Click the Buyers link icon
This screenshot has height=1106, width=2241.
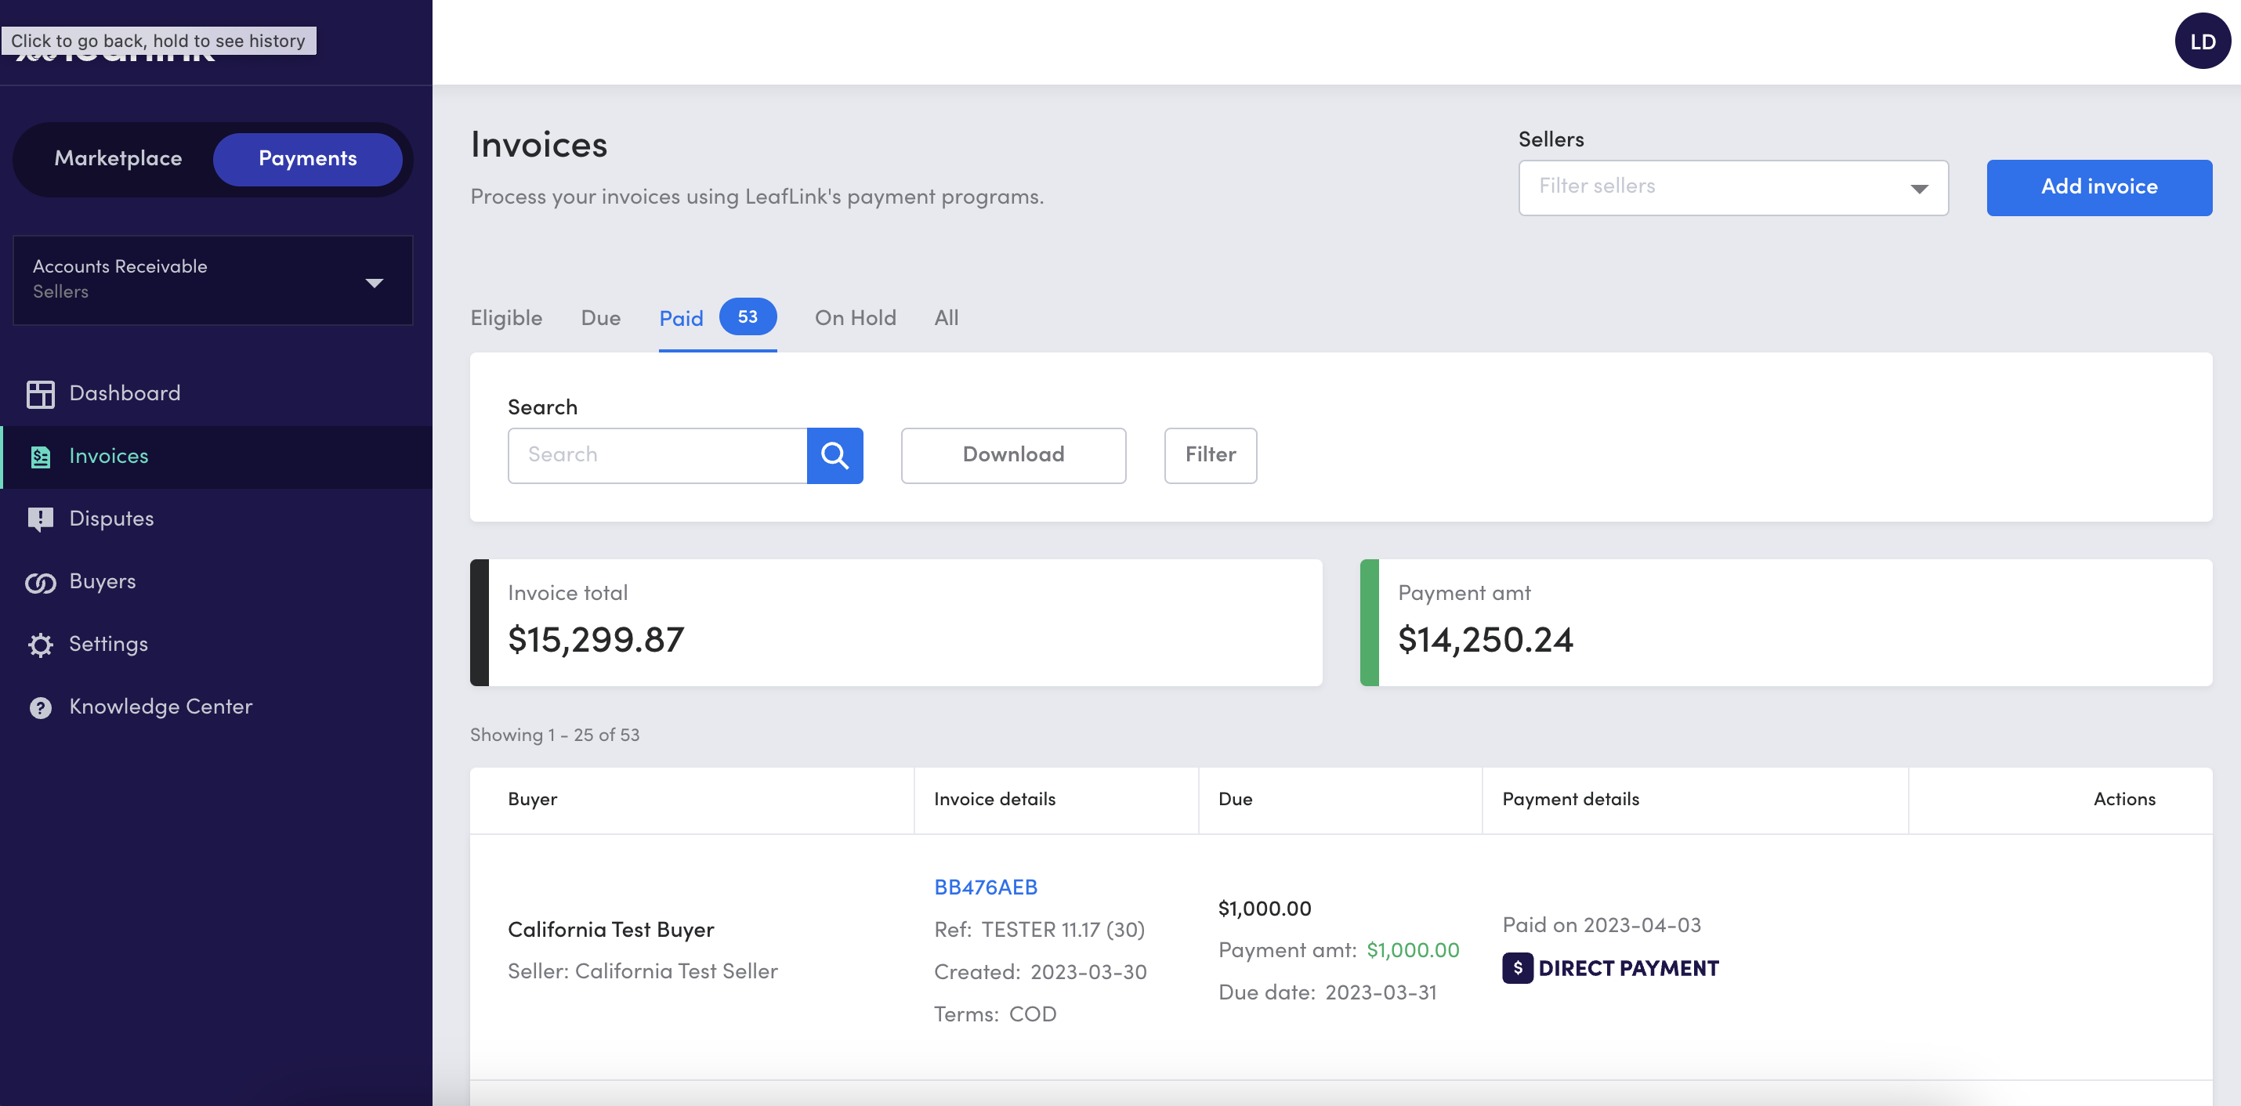(40, 582)
